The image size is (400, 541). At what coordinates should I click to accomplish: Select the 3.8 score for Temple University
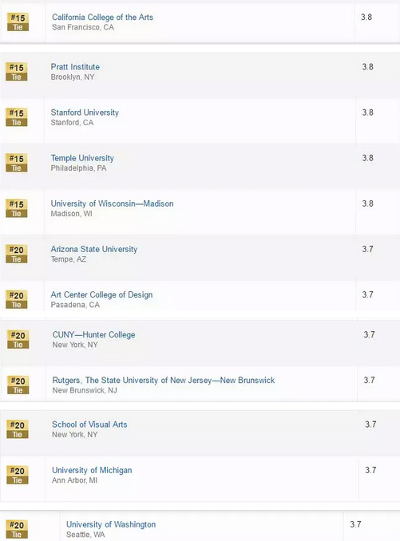367,158
